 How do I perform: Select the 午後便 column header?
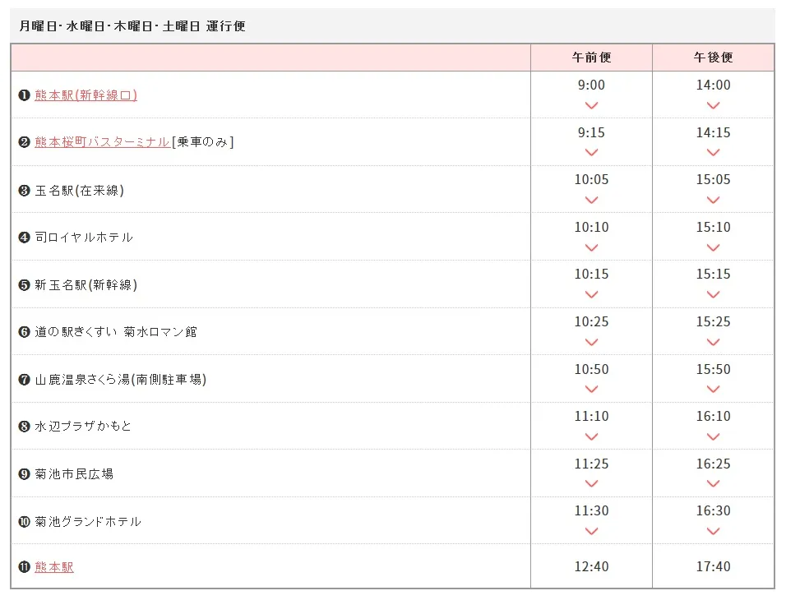(713, 58)
